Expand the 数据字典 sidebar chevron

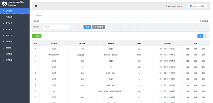click(x=26, y=48)
